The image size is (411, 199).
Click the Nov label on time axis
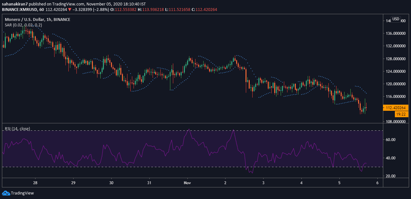click(x=187, y=182)
